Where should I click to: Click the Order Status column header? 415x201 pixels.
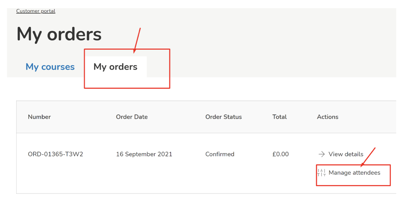(x=224, y=117)
